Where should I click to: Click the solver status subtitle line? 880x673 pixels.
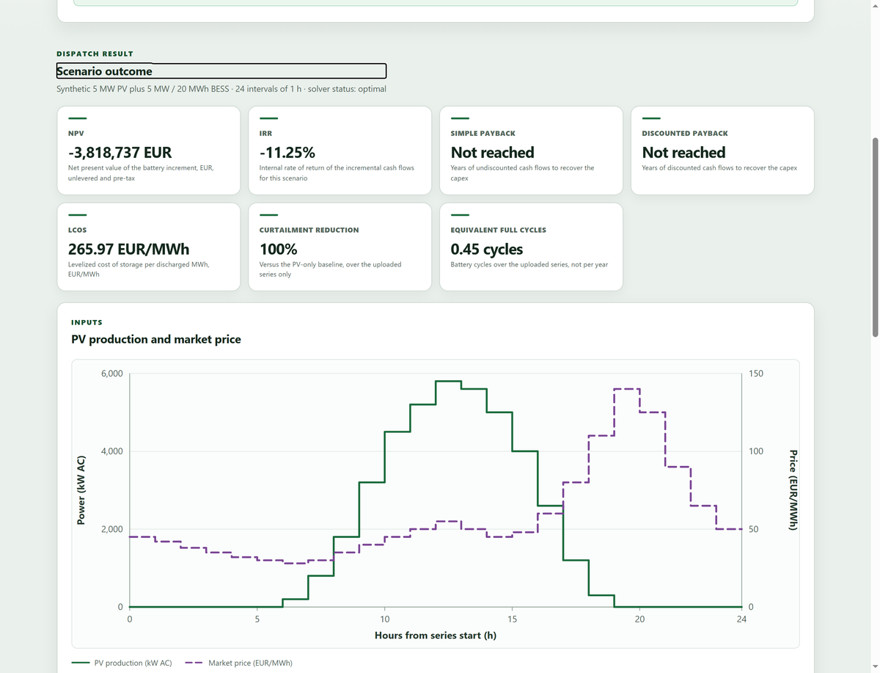coord(221,89)
